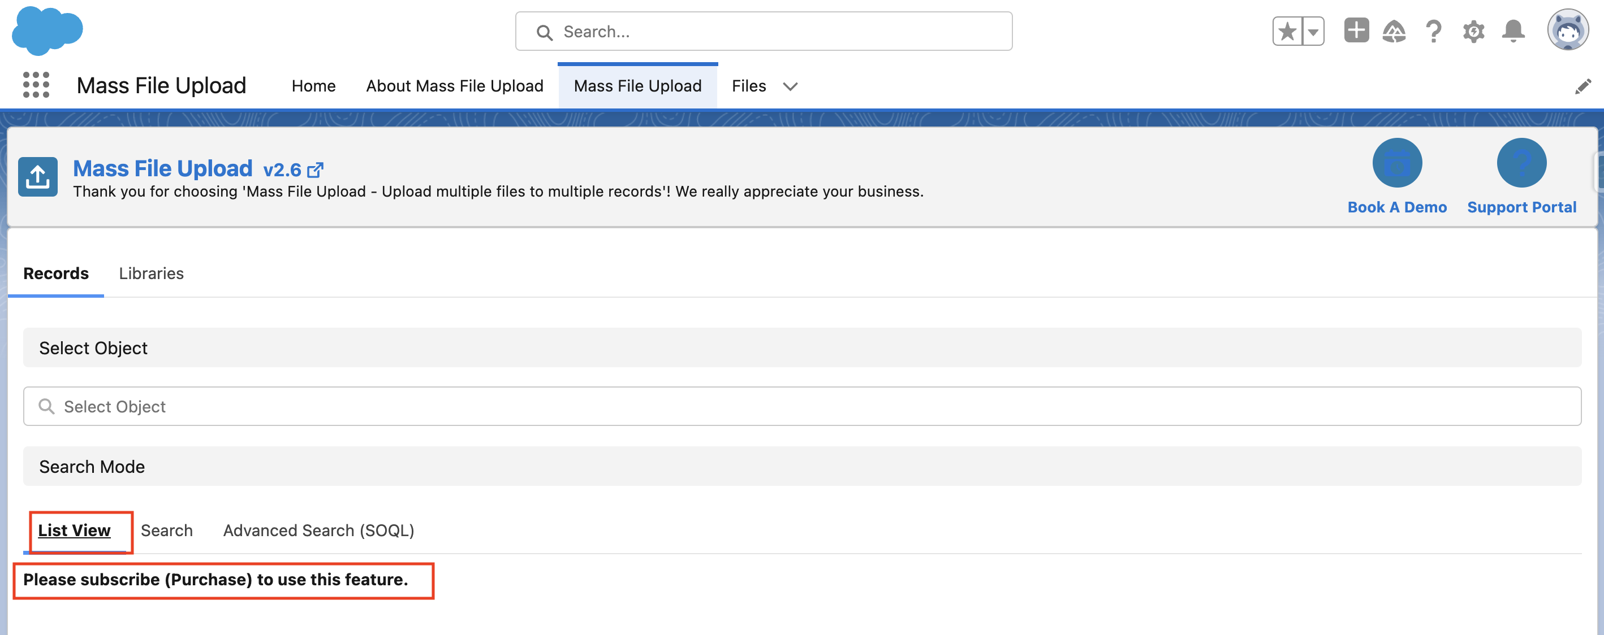Click the Salesforce cloud logo
Image resolution: width=1604 pixels, height=635 pixels.
(x=48, y=31)
